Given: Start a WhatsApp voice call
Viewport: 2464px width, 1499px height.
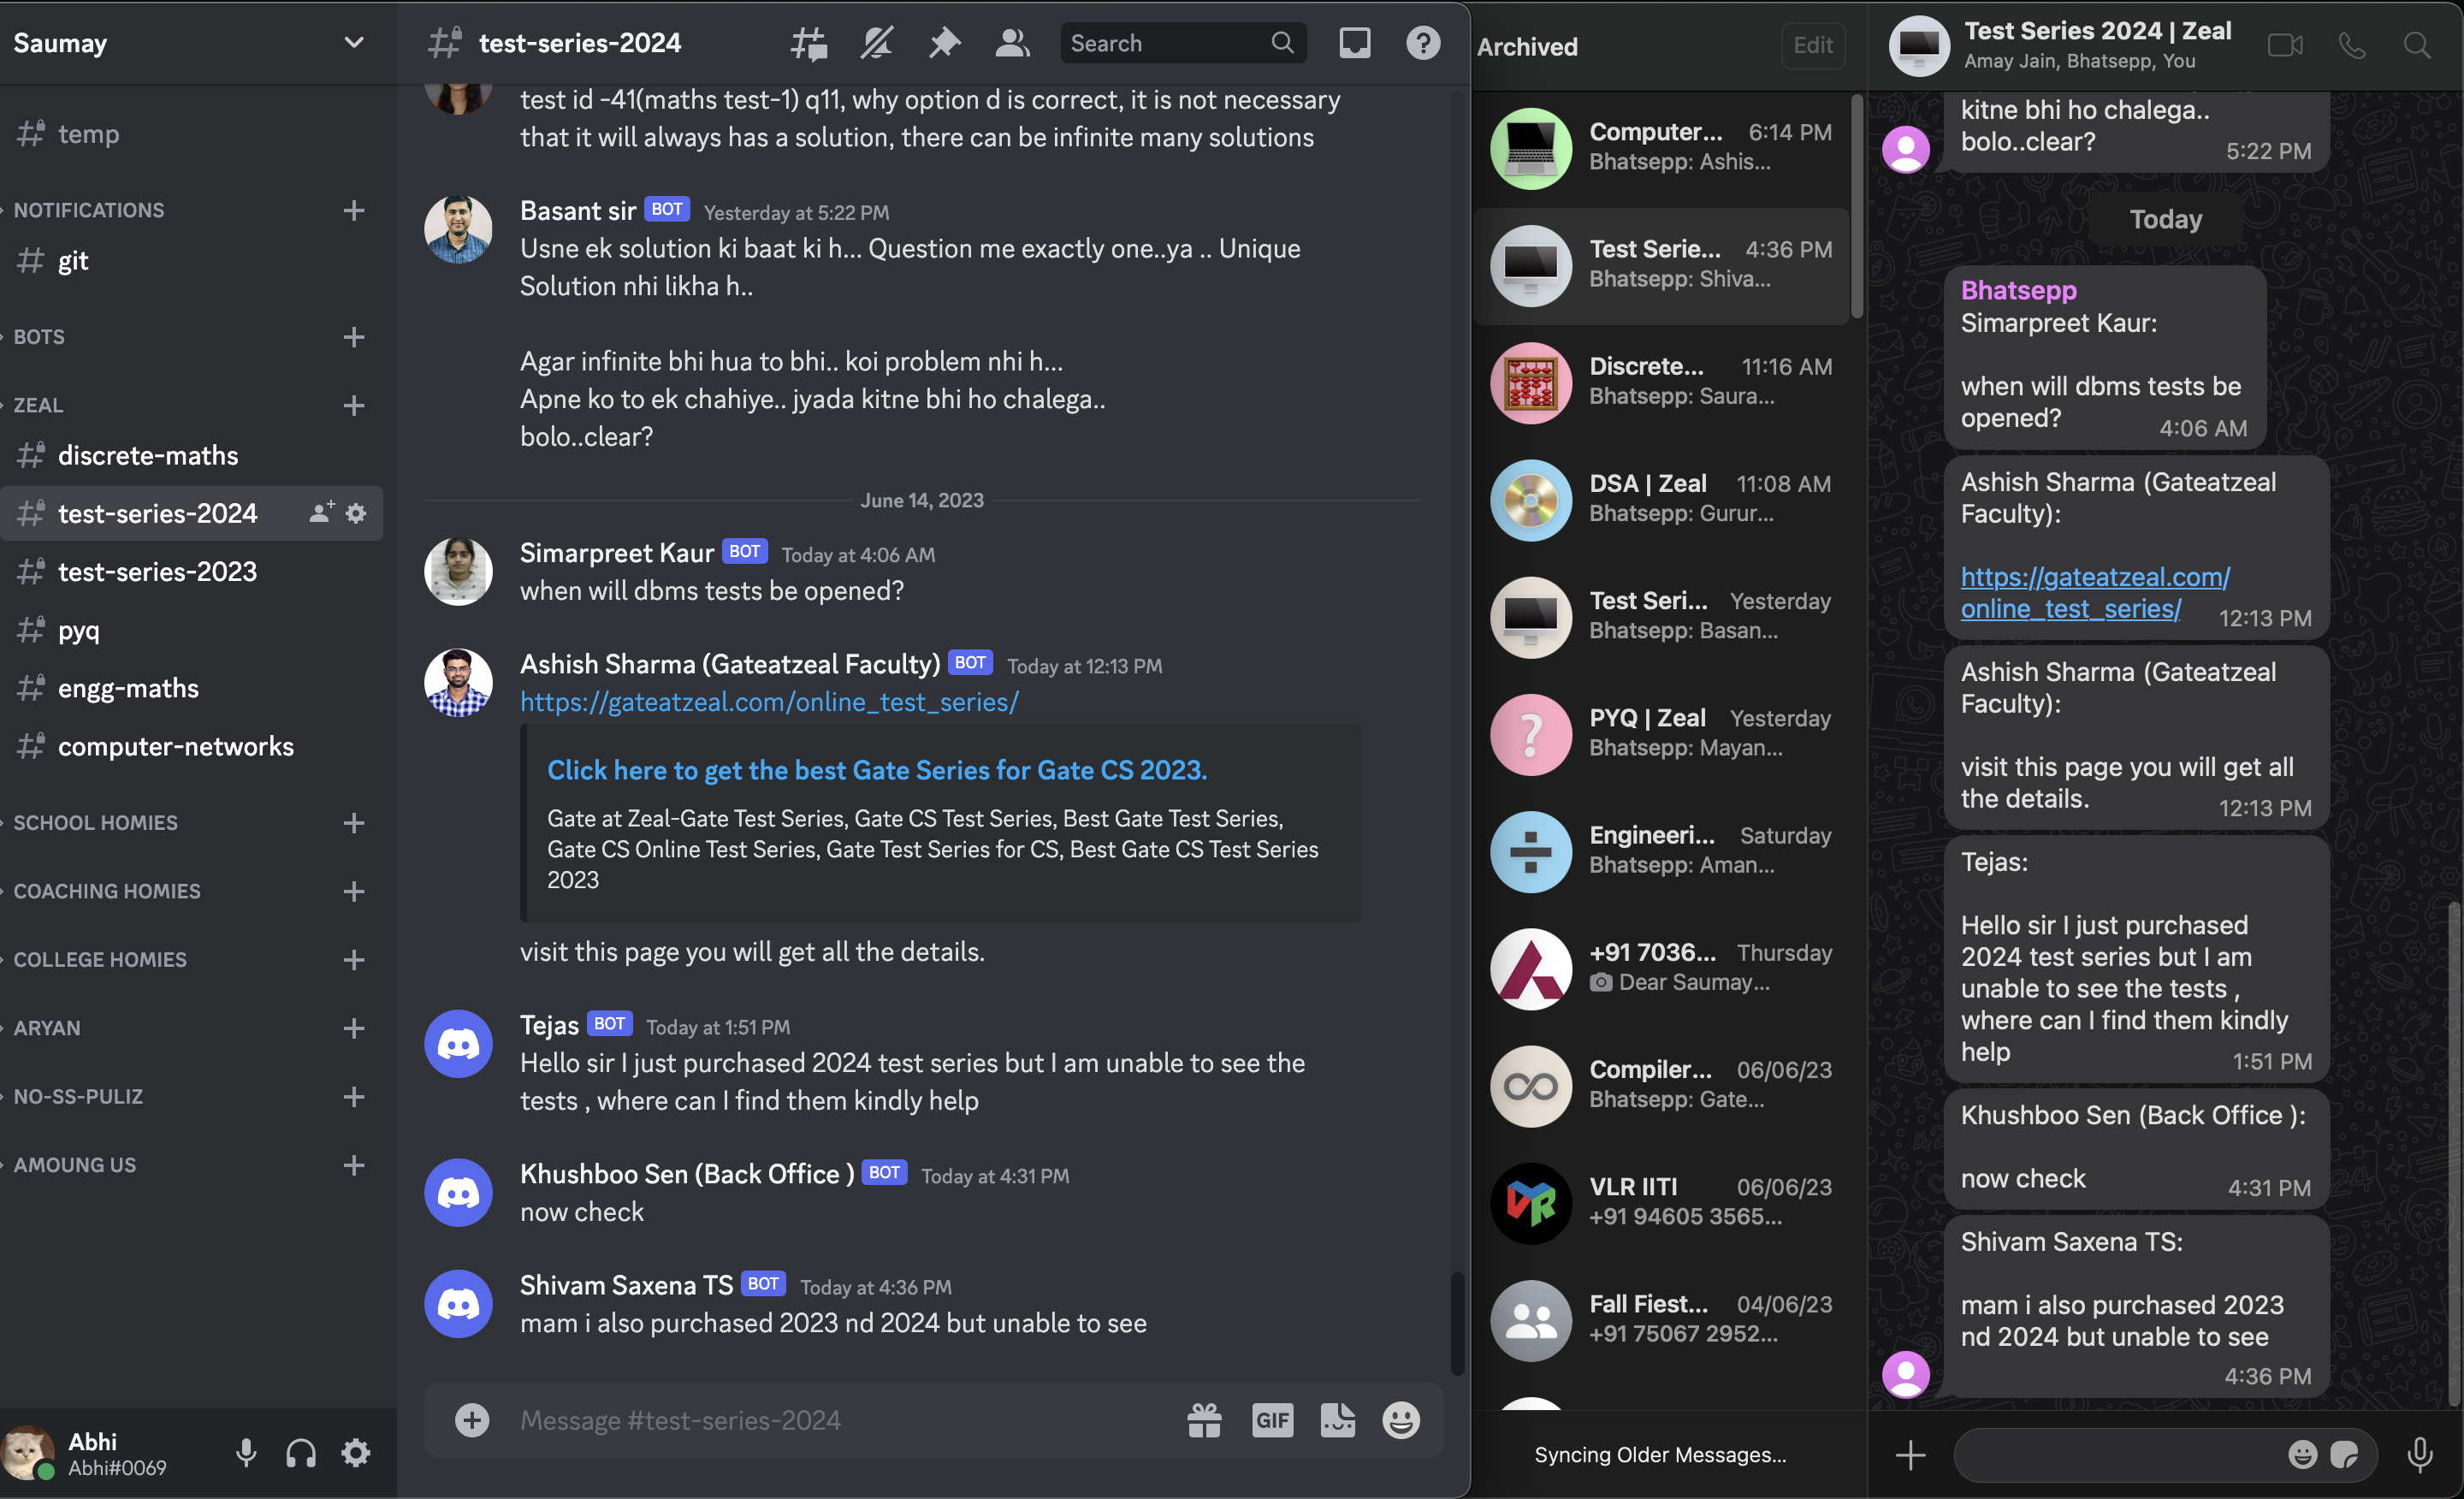Looking at the screenshot, I should [2352, 45].
